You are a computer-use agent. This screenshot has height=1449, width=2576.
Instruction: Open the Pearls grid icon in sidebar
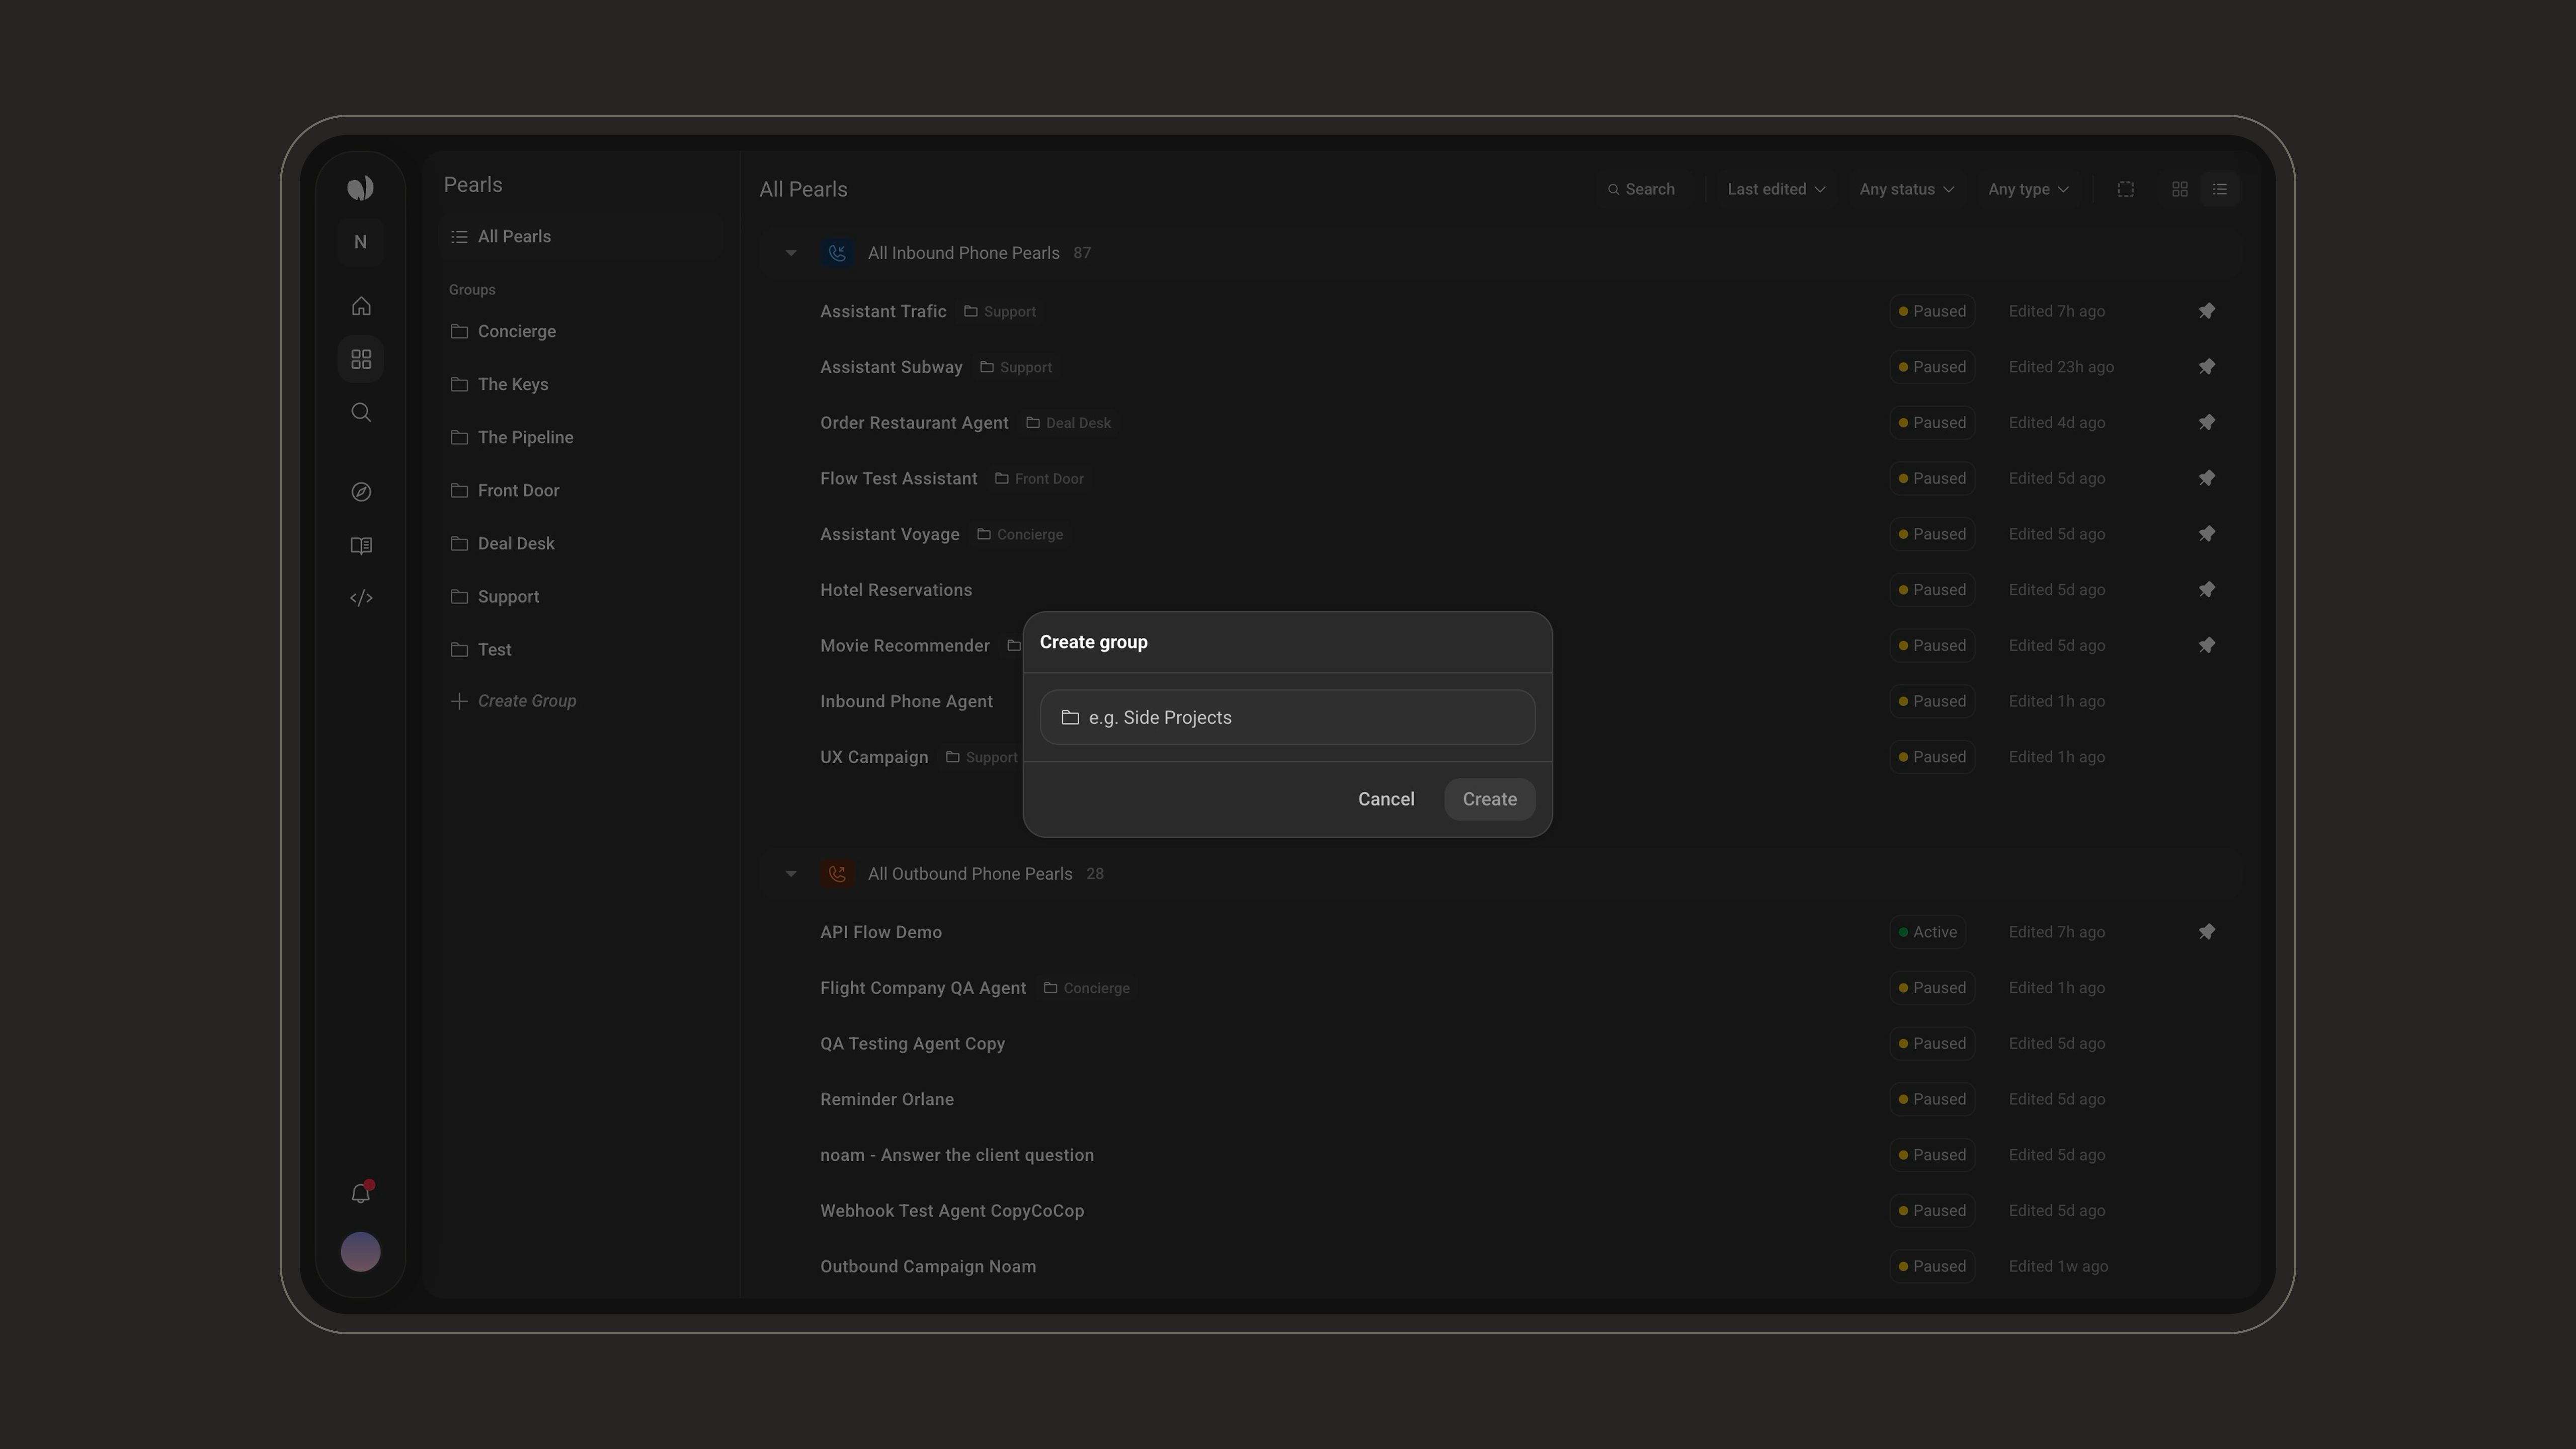(361, 359)
